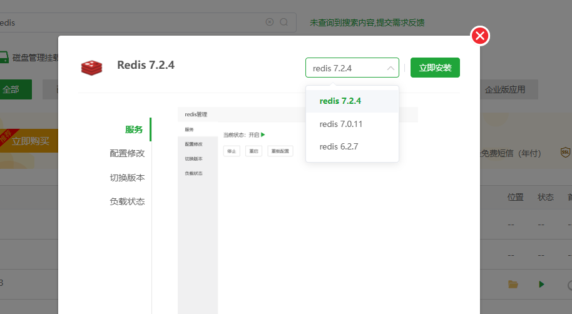Select the 全部 category button
Viewport: 572px width, 314px height.
point(15,89)
